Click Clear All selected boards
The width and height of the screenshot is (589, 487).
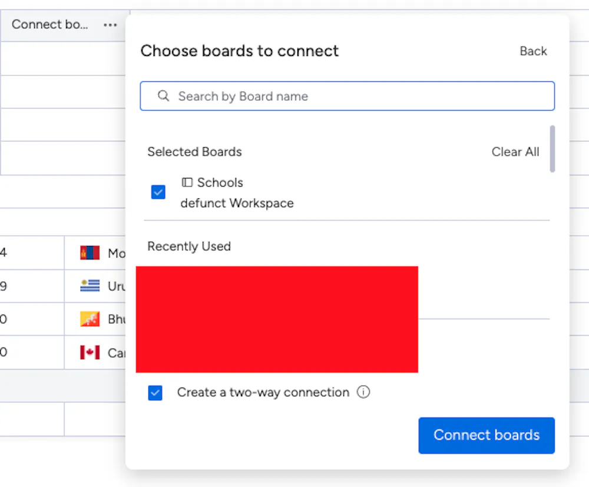(x=515, y=152)
